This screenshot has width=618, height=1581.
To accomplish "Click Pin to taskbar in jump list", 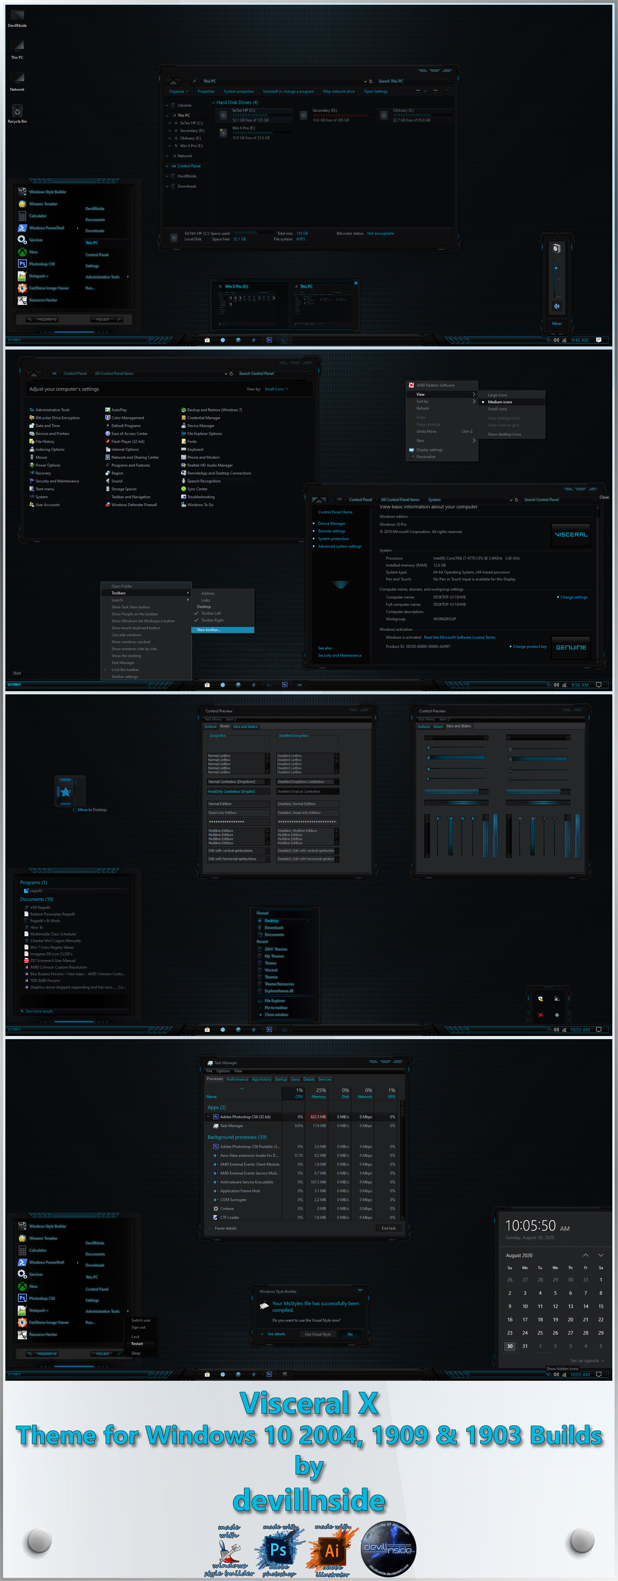I will pyautogui.click(x=276, y=1008).
